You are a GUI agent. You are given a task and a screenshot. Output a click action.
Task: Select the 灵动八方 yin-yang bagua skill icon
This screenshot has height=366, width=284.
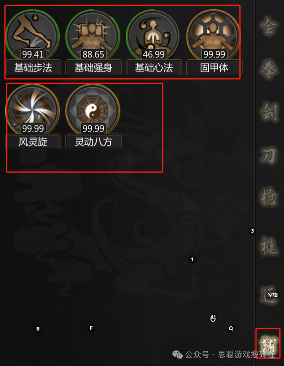point(93,110)
